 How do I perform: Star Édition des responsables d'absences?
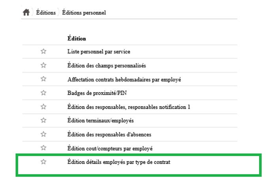point(44,134)
